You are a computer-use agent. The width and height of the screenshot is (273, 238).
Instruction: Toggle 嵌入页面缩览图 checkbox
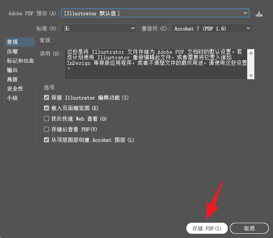[46, 108]
